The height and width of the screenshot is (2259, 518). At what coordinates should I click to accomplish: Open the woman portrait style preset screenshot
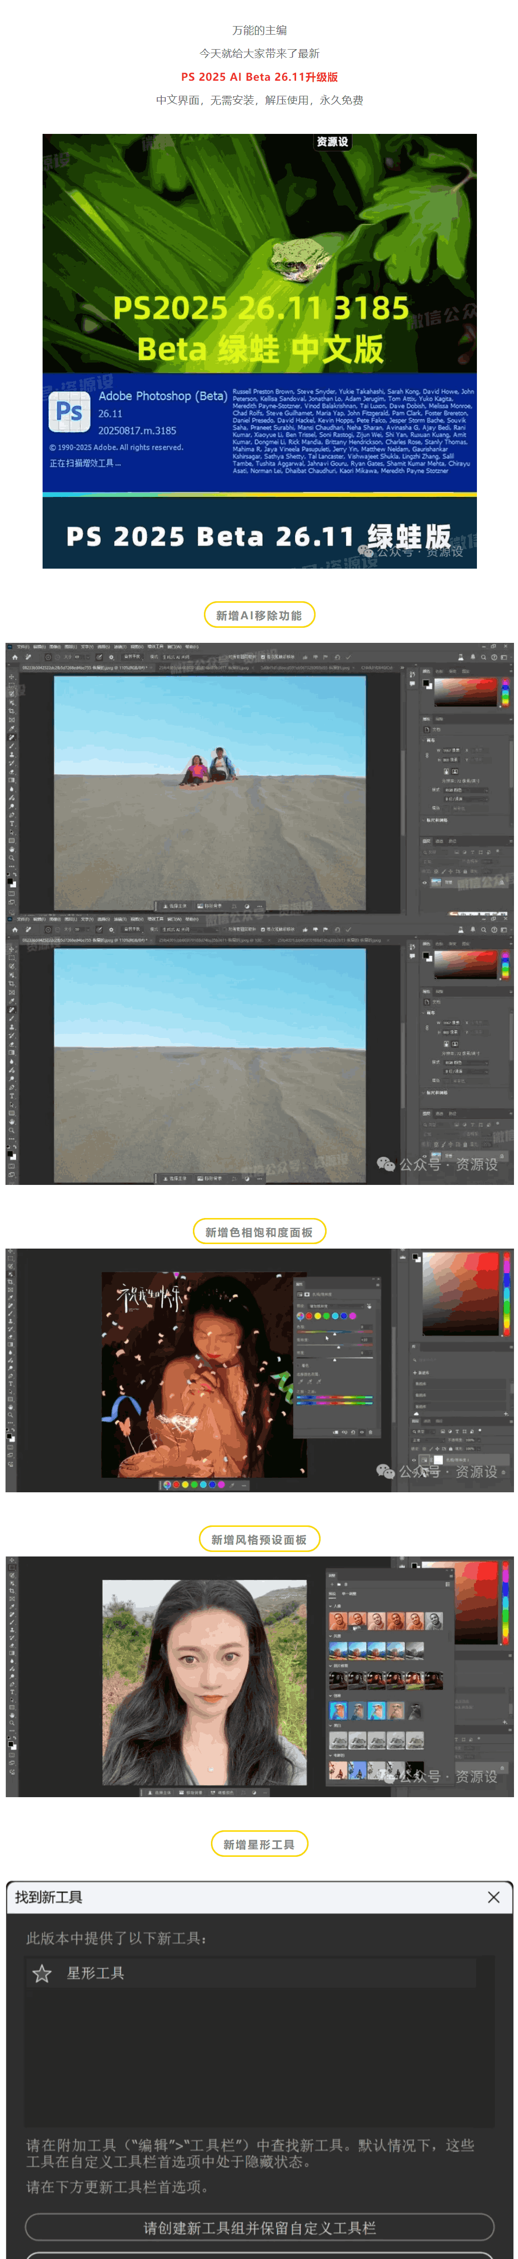point(260,1677)
